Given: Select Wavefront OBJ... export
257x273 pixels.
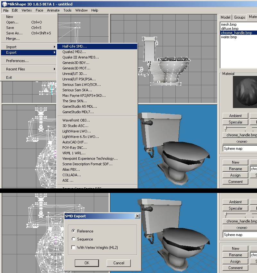Looking at the screenshot, I should [97, 120].
